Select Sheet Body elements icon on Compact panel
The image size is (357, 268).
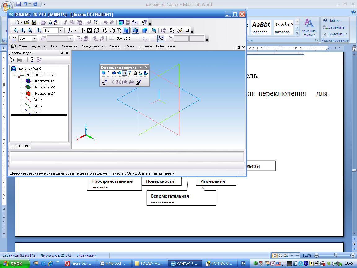145,73
